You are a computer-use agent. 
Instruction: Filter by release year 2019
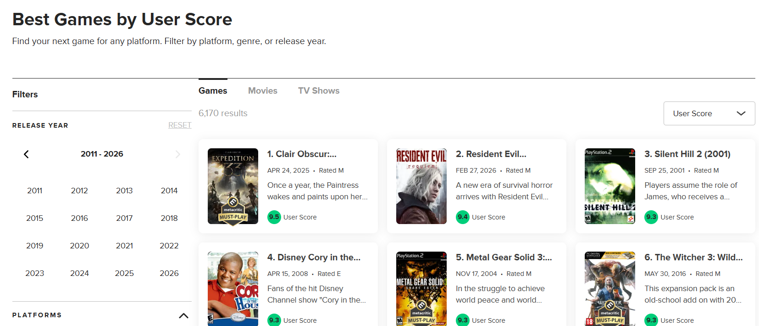35,246
